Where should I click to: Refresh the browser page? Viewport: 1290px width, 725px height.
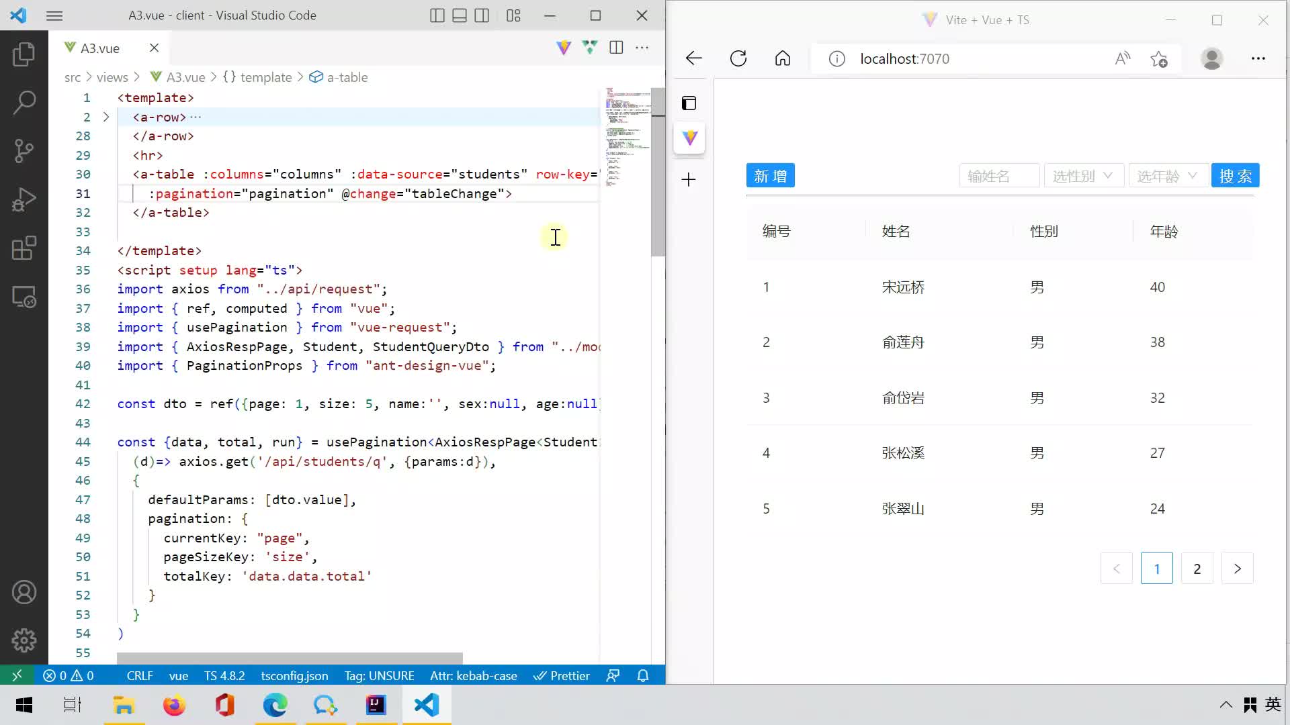(738, 58)
